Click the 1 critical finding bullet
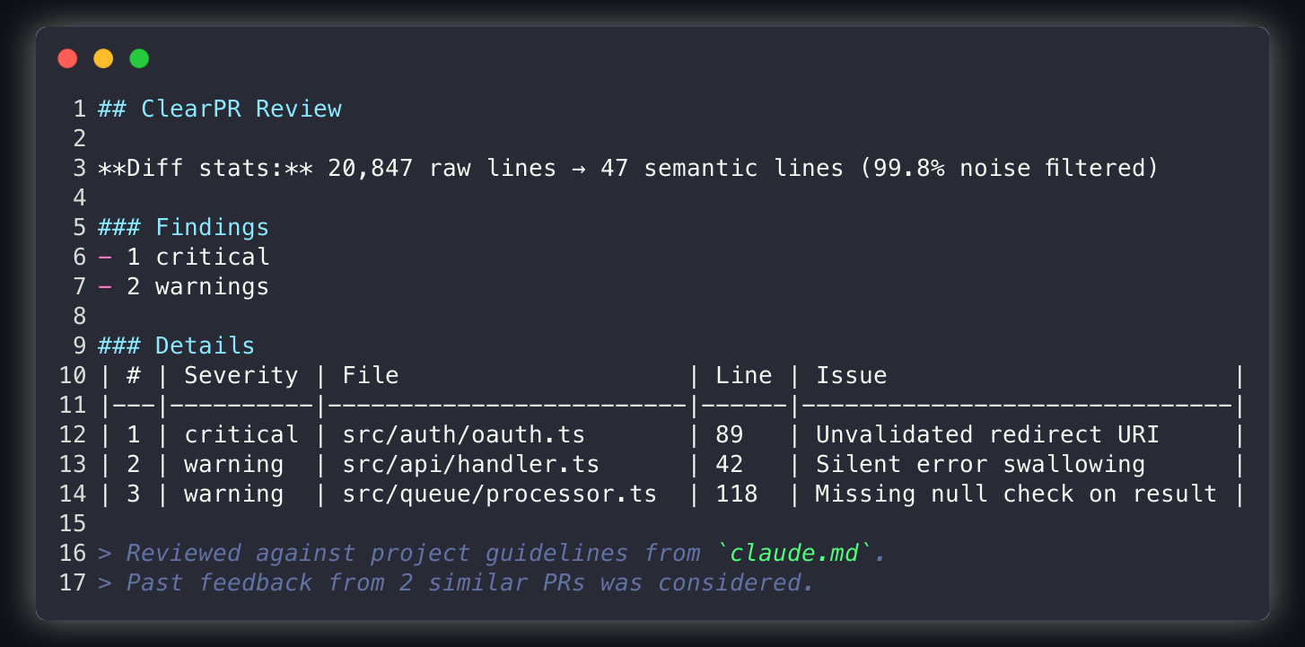Screen dimensions: 1305x647 pyautogui.click(x=197, y=258)
